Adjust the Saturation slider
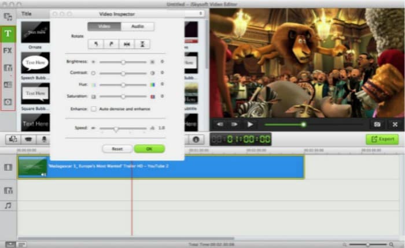The height and width of the screenshot is (248, 405). tap(123, 96)
